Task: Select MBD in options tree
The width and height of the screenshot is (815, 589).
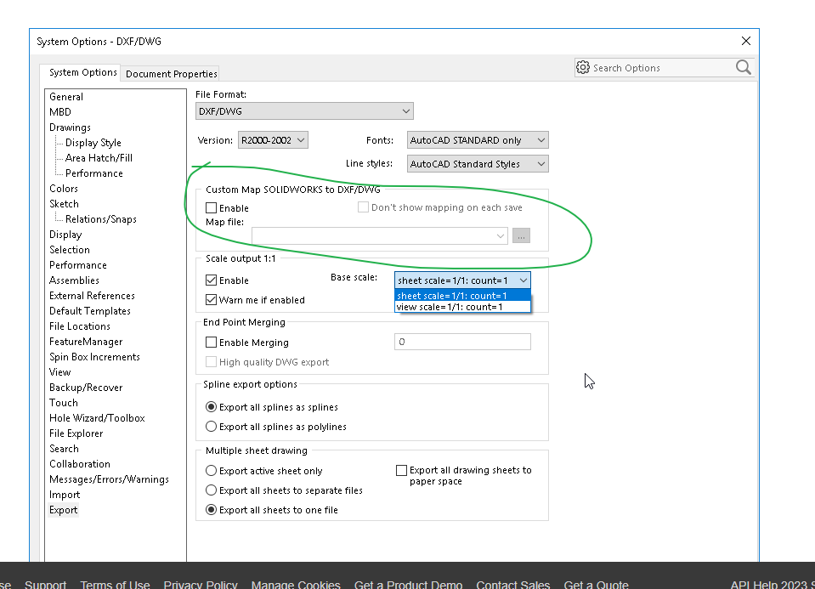Action: (60, 112)
